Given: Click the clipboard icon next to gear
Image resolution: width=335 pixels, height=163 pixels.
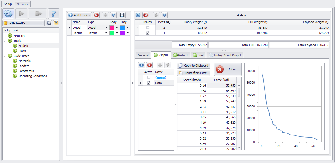Looking at the screenshot, I should pyautogui.click(x=56, y=23).
